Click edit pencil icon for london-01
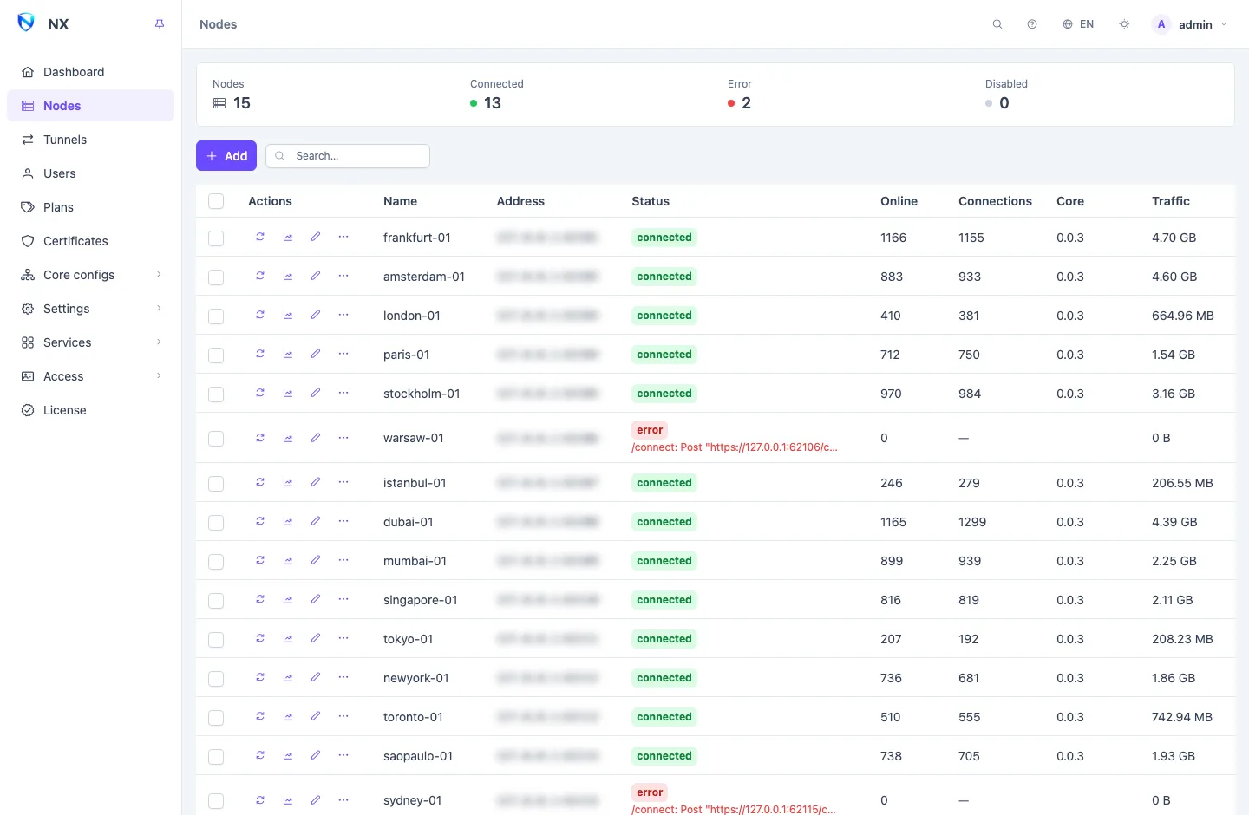The image size is (1249, 815). [316, 315]
